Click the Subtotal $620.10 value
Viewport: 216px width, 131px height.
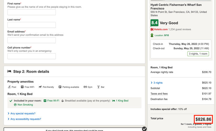[x=206, y=88]
